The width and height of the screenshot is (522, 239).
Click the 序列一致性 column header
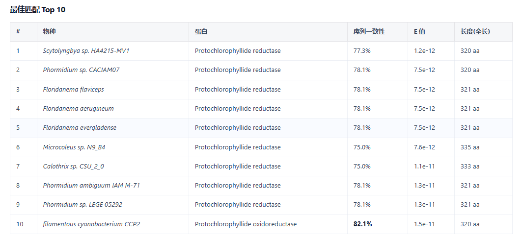click(x=369, y=31)
